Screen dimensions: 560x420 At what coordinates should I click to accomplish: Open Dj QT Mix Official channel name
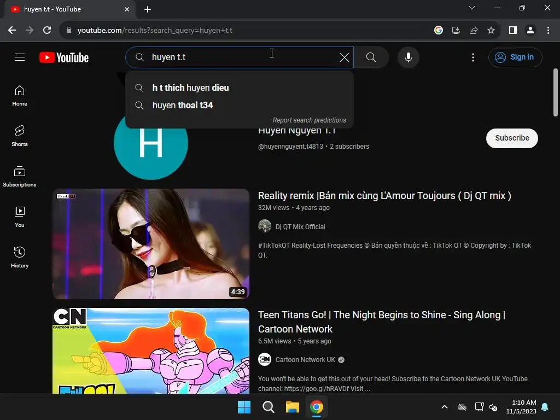coord(300,227)
